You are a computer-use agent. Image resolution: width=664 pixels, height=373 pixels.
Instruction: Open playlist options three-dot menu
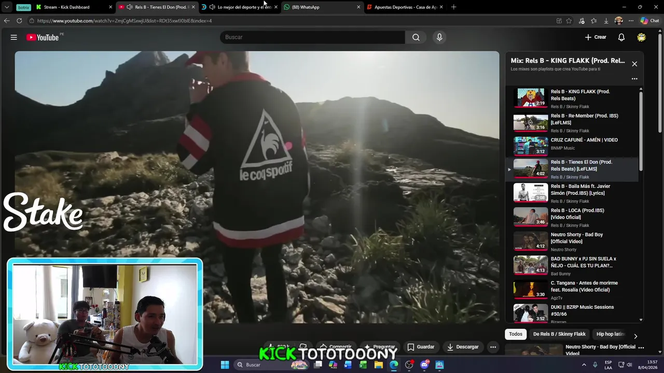point(634,79)
